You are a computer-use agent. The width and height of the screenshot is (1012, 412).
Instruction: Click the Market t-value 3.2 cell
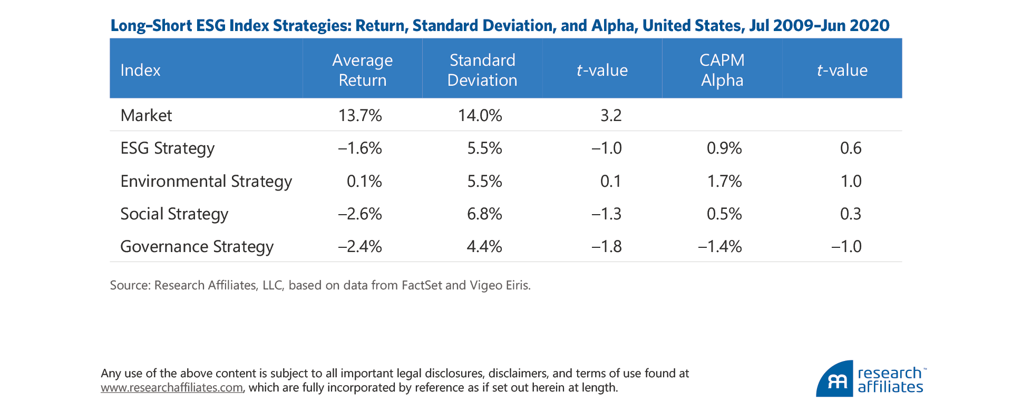tap(611, 115)
